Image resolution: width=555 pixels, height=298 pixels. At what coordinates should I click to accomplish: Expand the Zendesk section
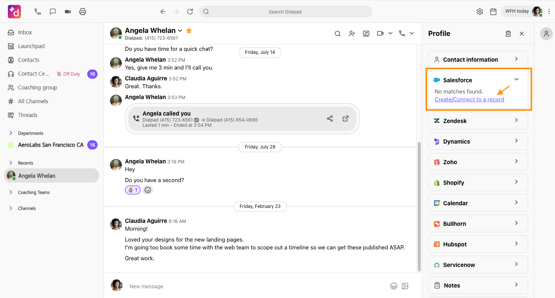point(478,121)
